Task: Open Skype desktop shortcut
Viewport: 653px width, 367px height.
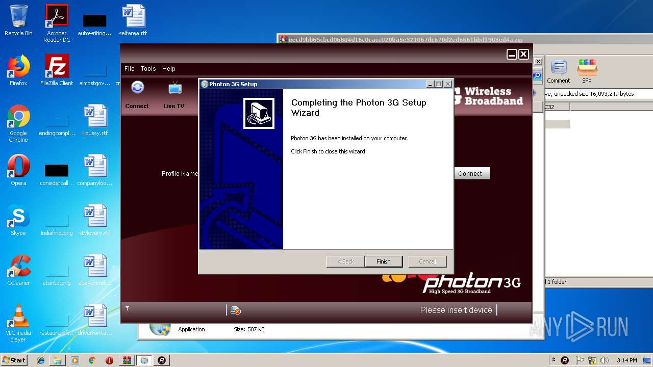Action: pyautogui.click(x=18, y=220)
